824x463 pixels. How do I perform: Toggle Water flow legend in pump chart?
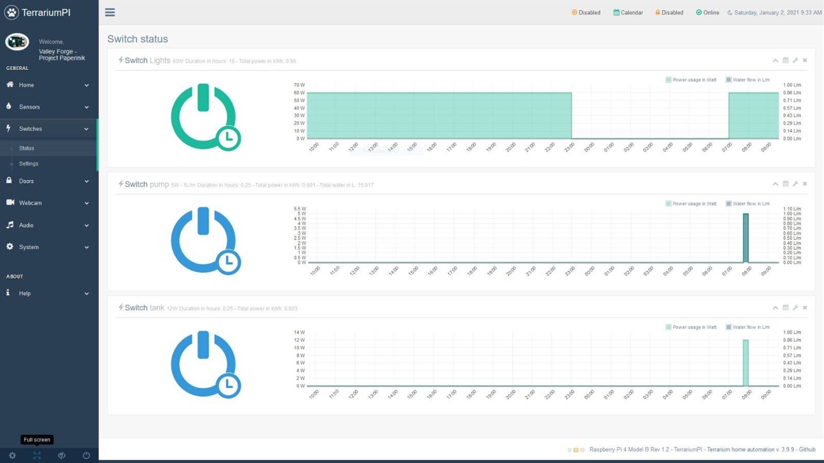pyautogui.click(x=748, y=203)
